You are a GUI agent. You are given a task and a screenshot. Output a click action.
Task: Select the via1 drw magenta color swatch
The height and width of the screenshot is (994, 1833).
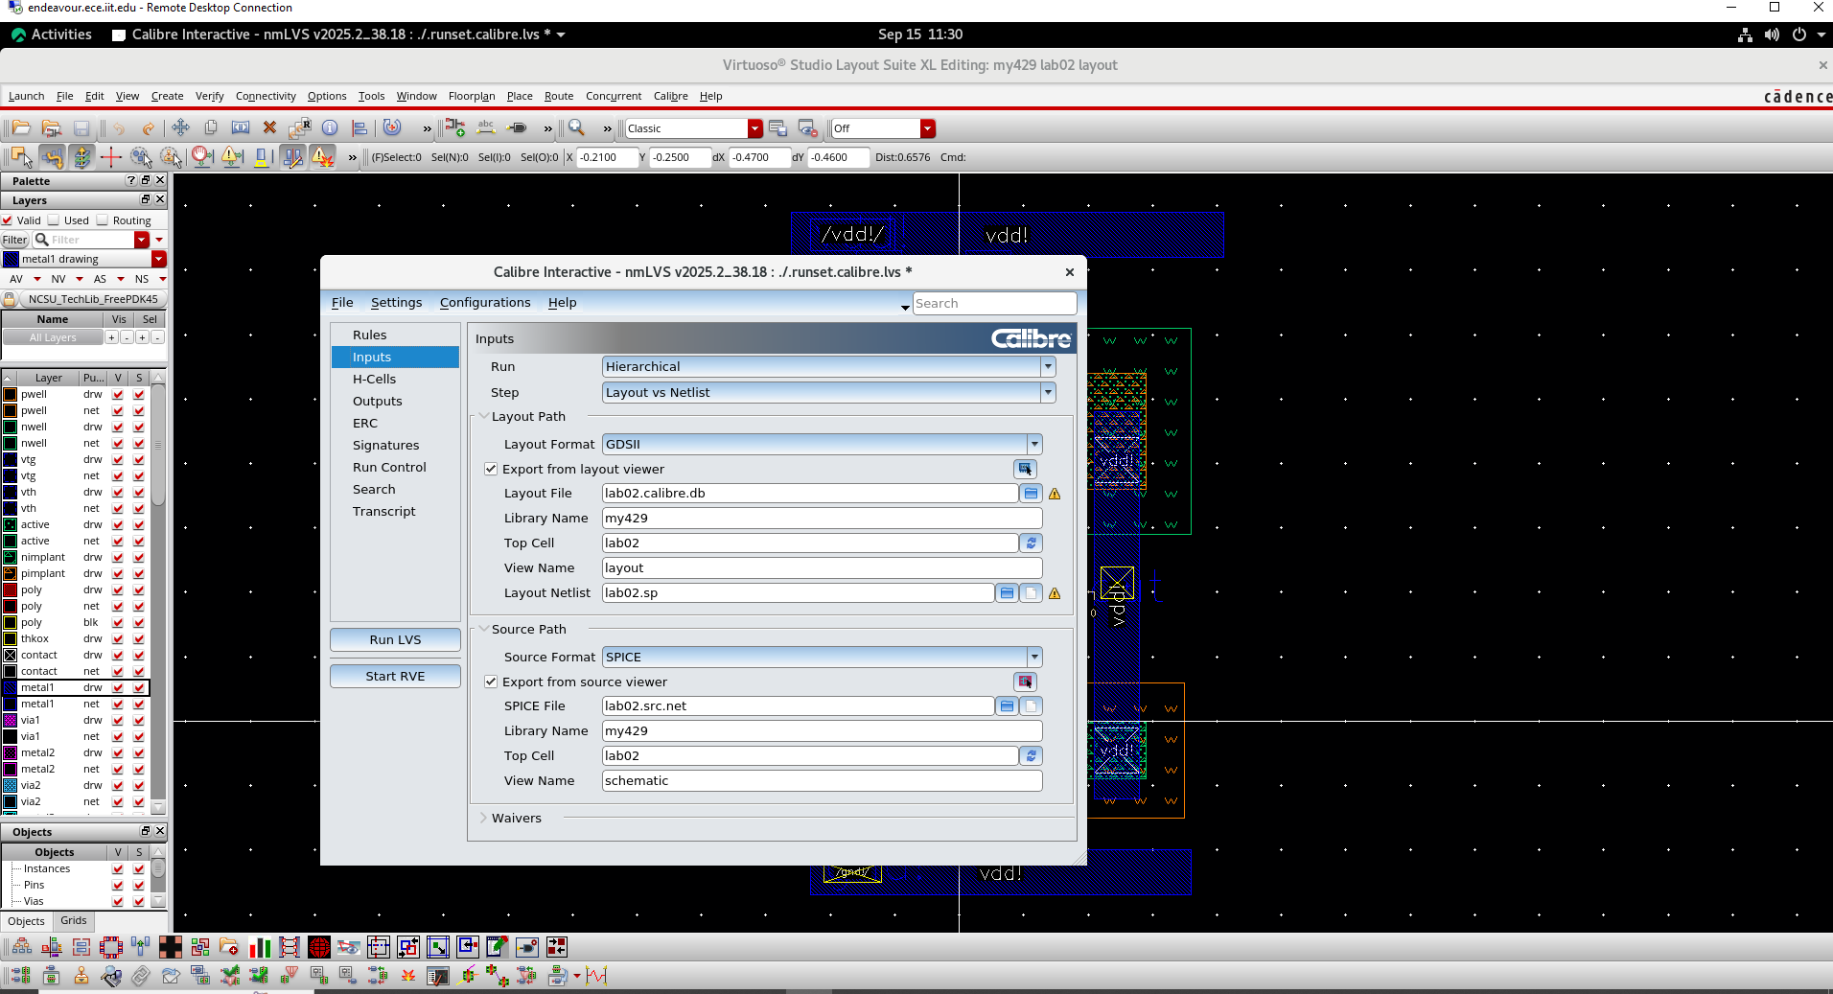[11, 721]
